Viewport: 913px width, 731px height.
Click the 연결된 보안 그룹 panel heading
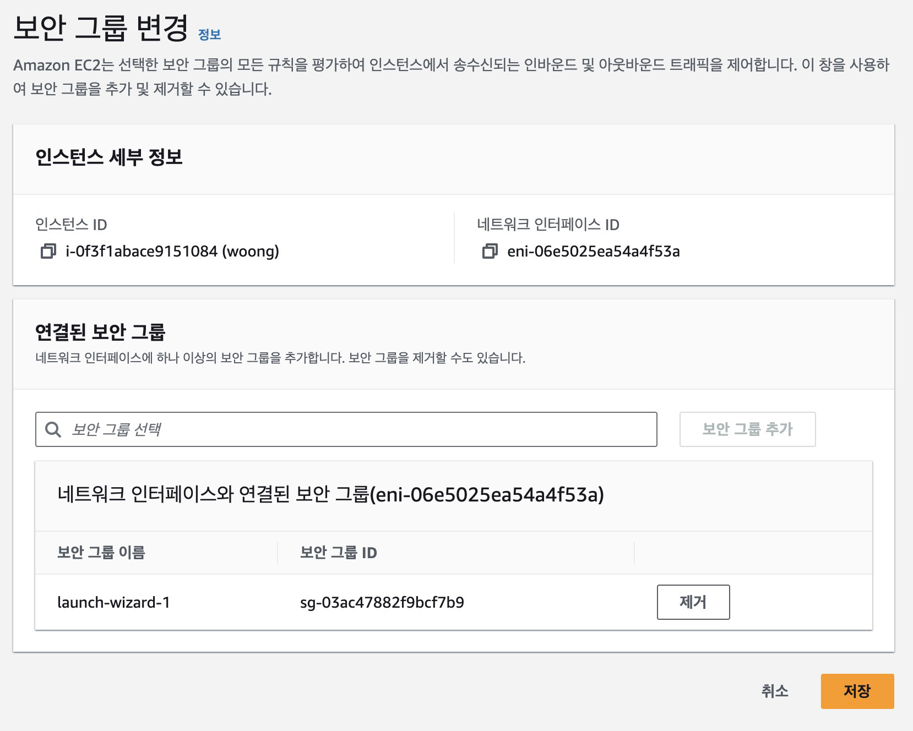coord(100,332)
